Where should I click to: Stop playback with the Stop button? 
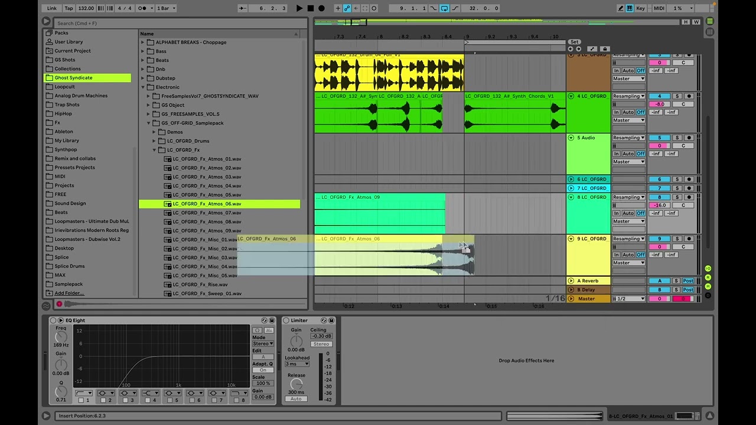[x=311, y=8]
